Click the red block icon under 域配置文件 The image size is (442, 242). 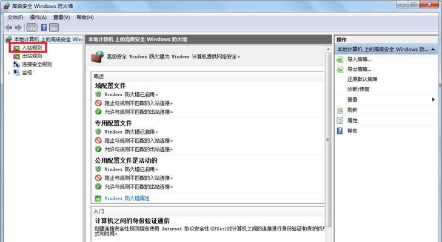(98, 103)
